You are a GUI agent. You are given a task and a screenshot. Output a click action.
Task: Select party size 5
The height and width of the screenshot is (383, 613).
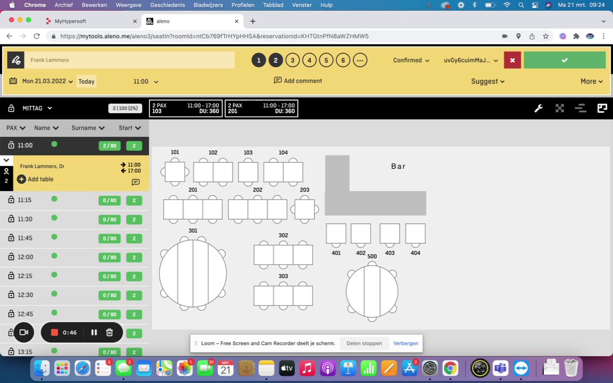[x=326, y=60]
